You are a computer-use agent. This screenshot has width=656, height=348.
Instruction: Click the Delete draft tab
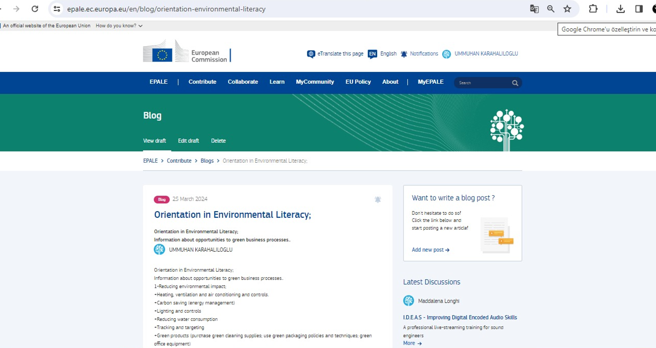click(x=218, y=141)
